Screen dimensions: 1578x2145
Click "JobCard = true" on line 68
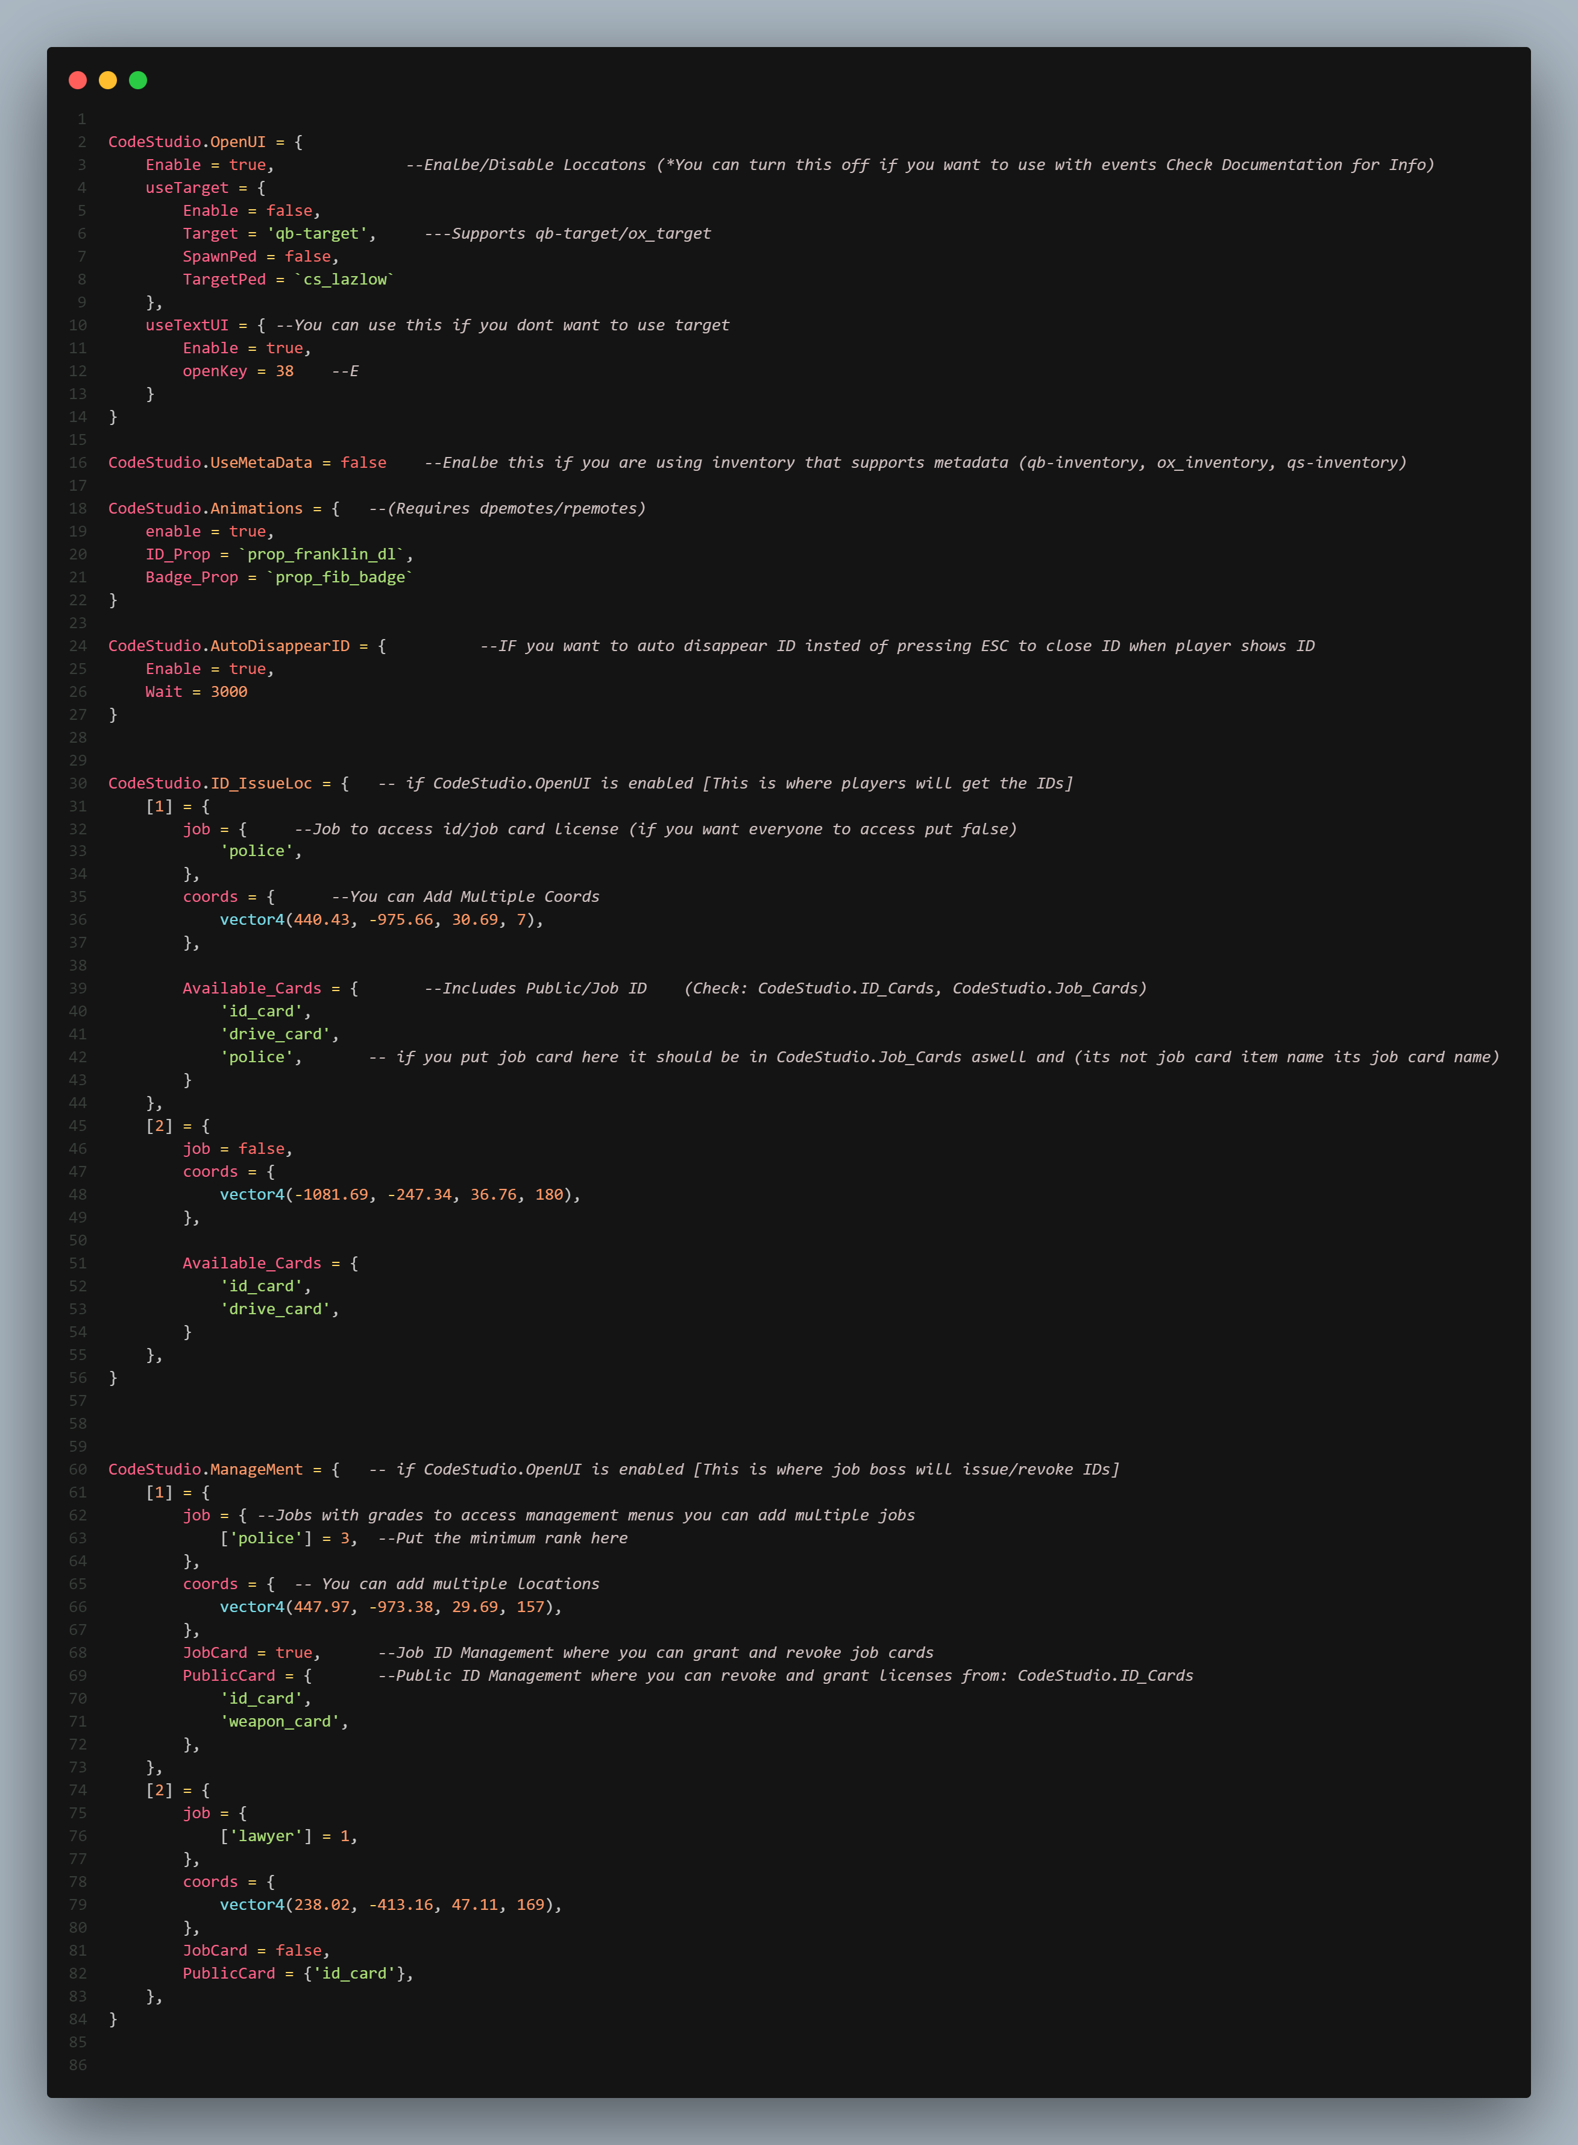coord(247,1654)
